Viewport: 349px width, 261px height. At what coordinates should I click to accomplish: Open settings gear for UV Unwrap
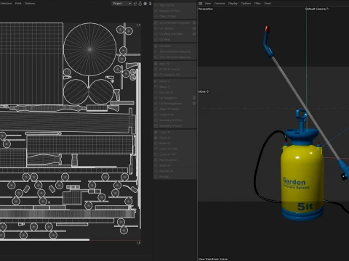click(x=194, y=28)
